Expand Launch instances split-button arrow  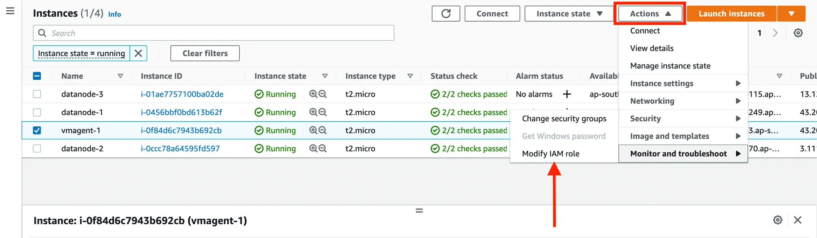tap(791, 13)
